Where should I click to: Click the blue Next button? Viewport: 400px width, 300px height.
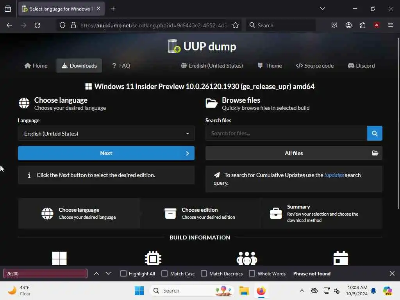(106, 153)
